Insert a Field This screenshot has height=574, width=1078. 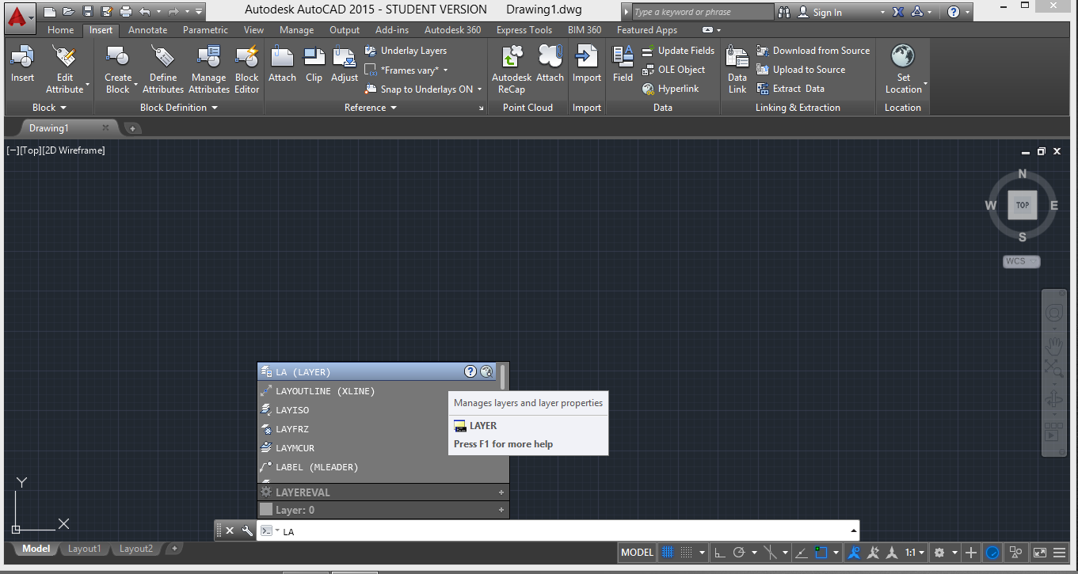pos(623,64)
